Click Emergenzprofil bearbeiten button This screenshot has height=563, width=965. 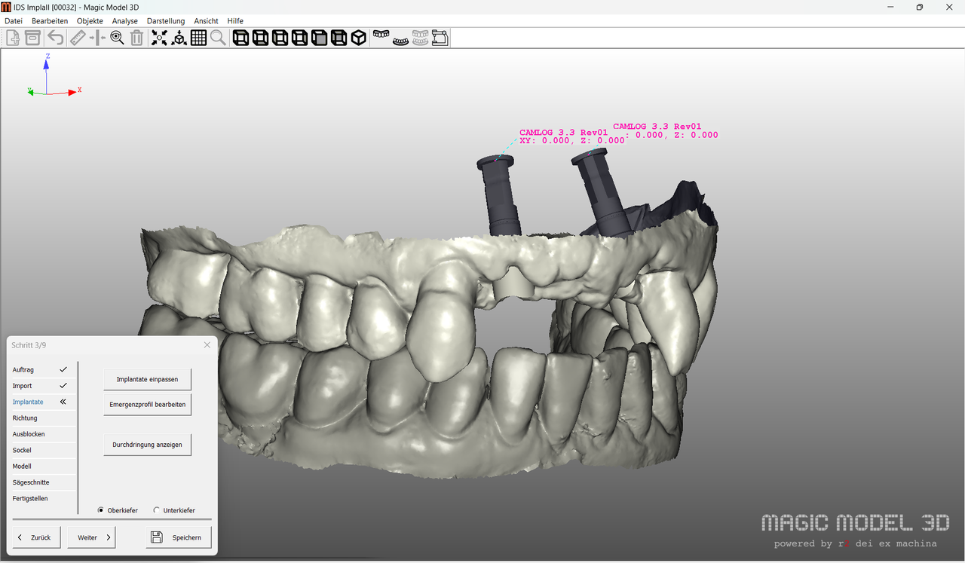147,404
